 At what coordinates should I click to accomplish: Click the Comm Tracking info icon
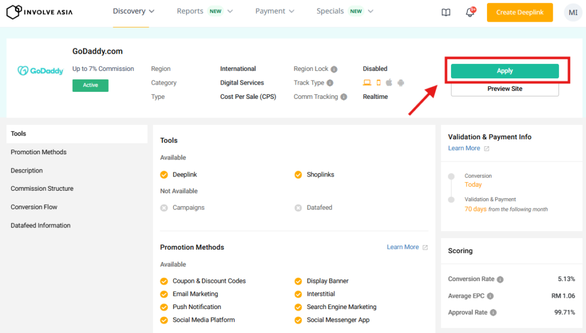(344, 97)
